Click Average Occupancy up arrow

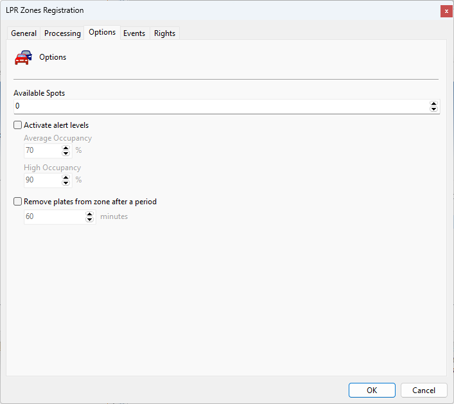click(65, 148)
